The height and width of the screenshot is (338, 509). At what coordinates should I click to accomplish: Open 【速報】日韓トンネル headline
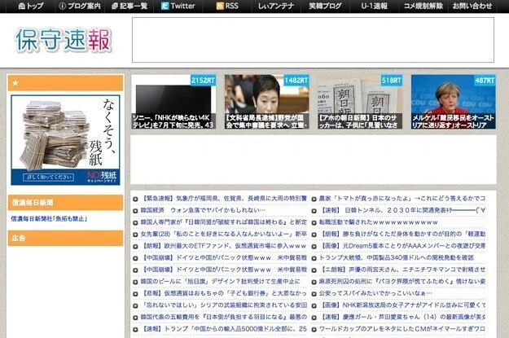coord(402,210)
